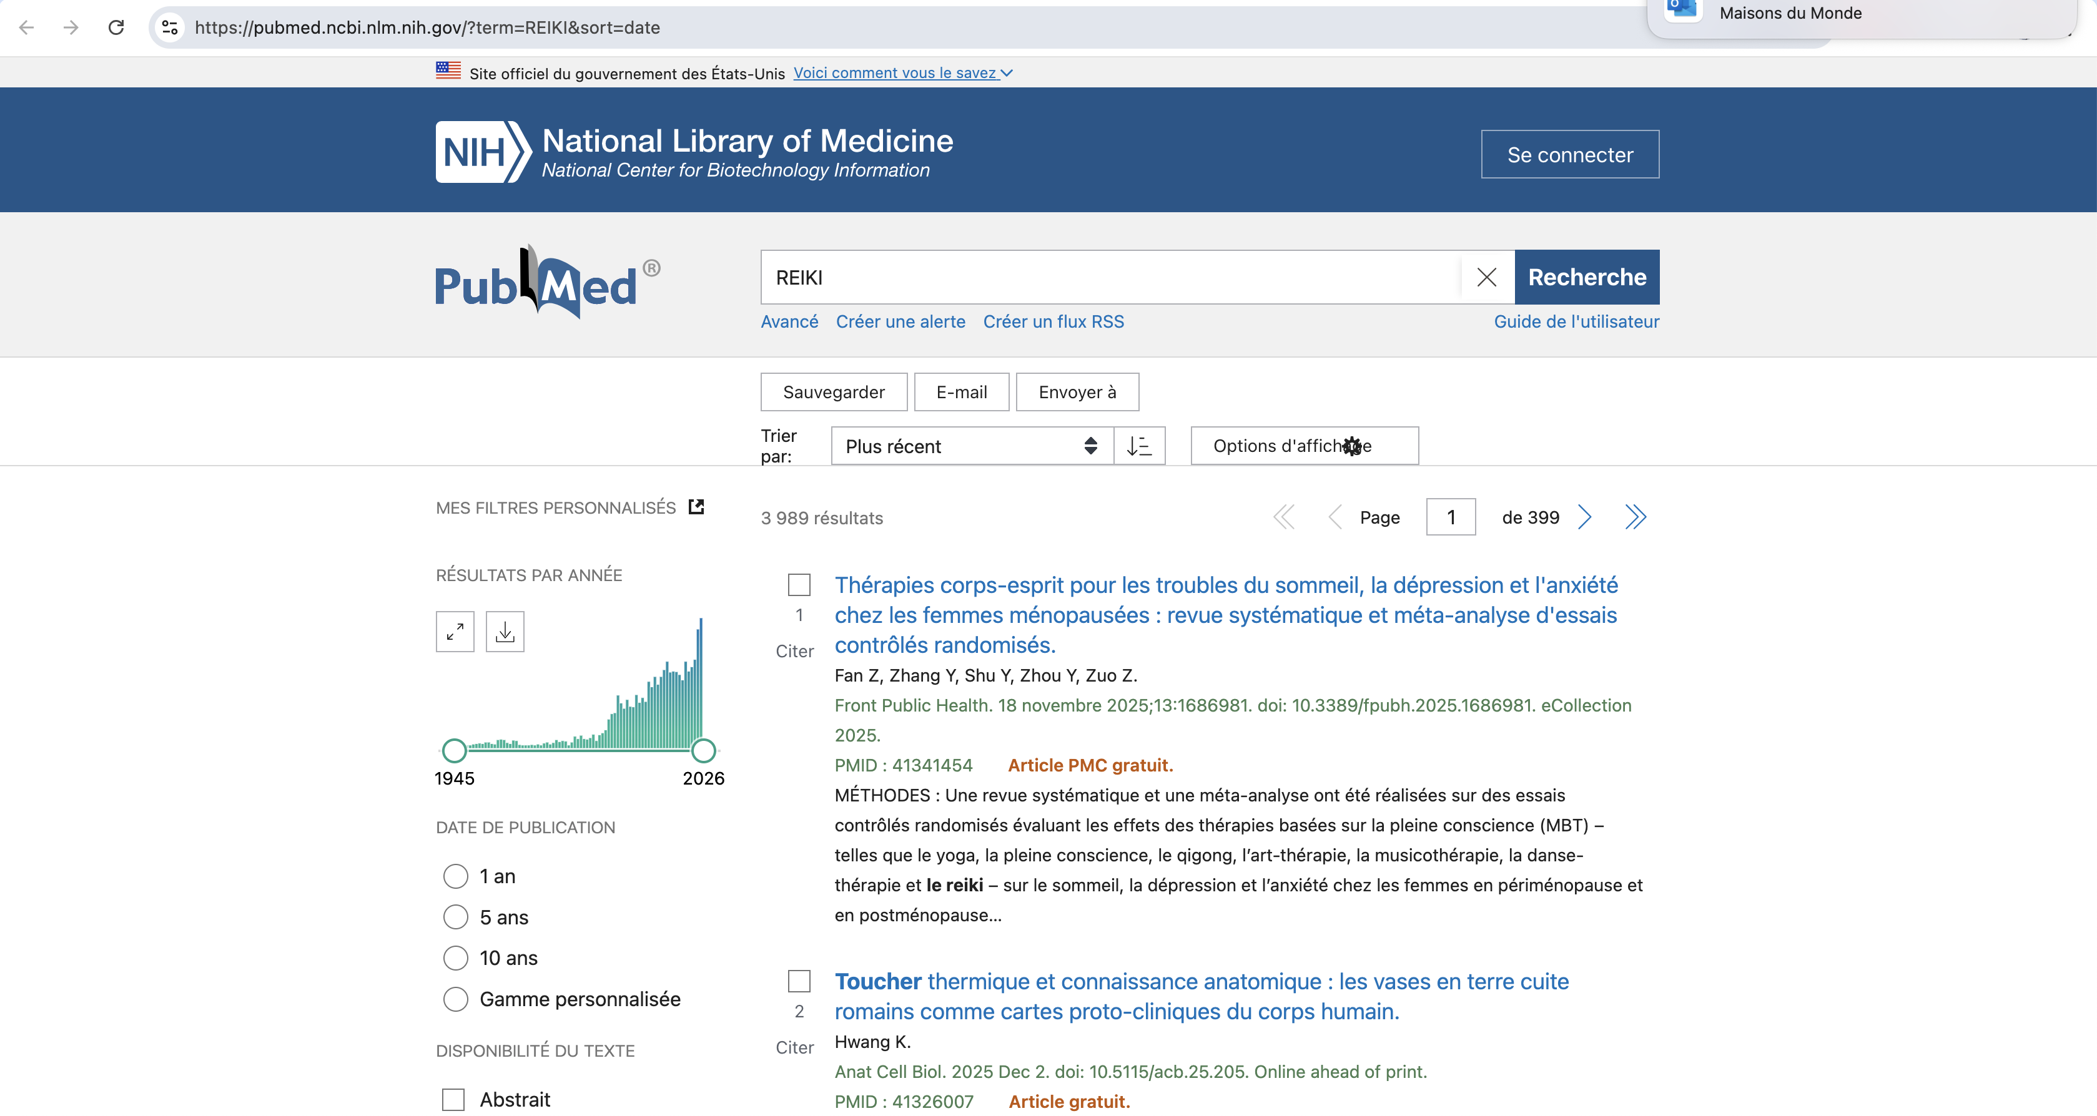
Task: Click author name Hwang K.
Action: pyautogui.click(x=872, y=1042)
